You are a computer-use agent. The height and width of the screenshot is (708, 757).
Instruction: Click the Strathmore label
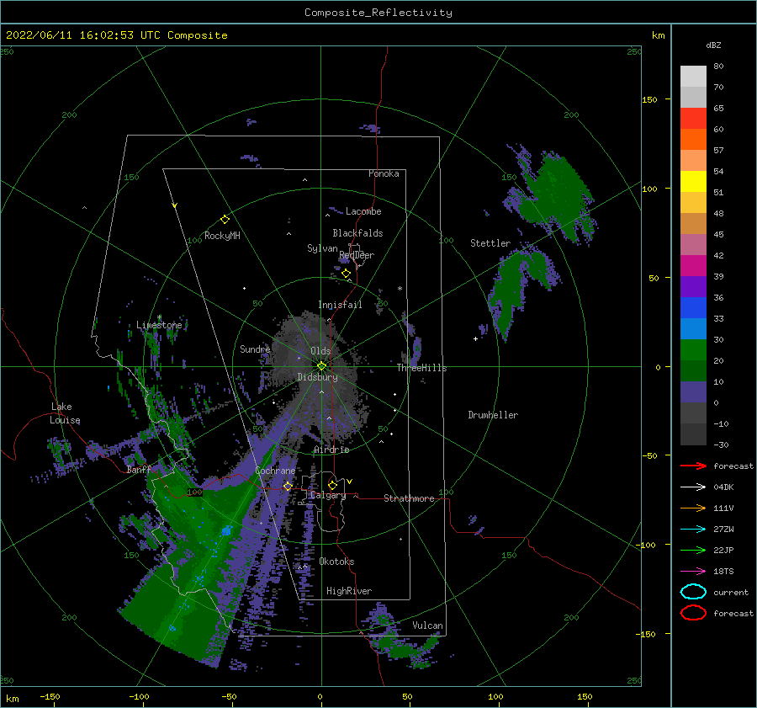pyautogui.click(x=409, y=498)
